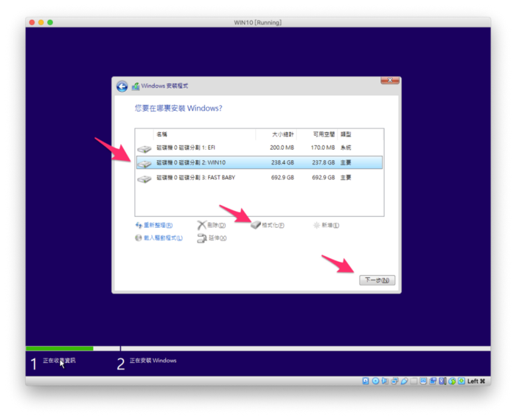Click the 類型 (Type) column header
The height and width of the screenshot is (419, 516).
pos(346,134)
